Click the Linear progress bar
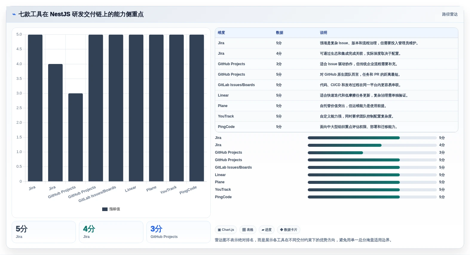The image size is (470, 255). point(372,175)
